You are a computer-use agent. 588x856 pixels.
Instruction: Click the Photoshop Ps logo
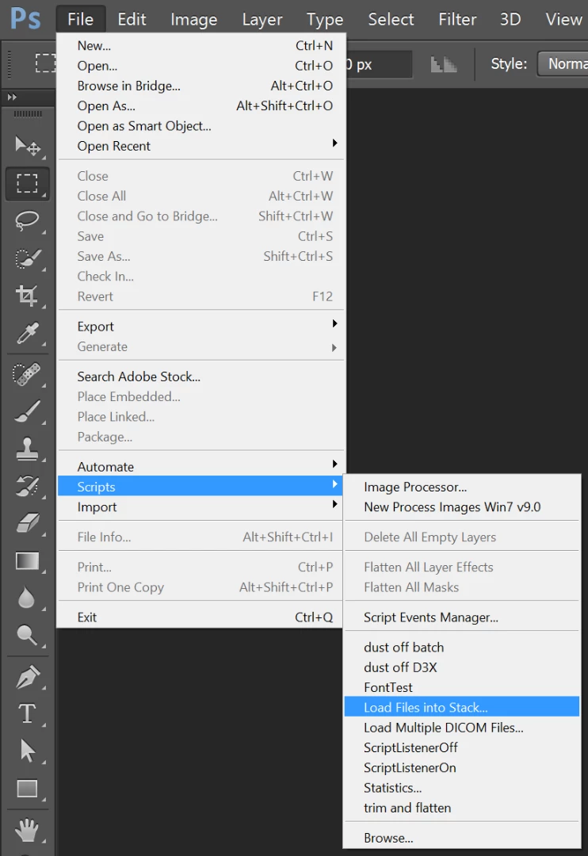(x=25, y=19)
